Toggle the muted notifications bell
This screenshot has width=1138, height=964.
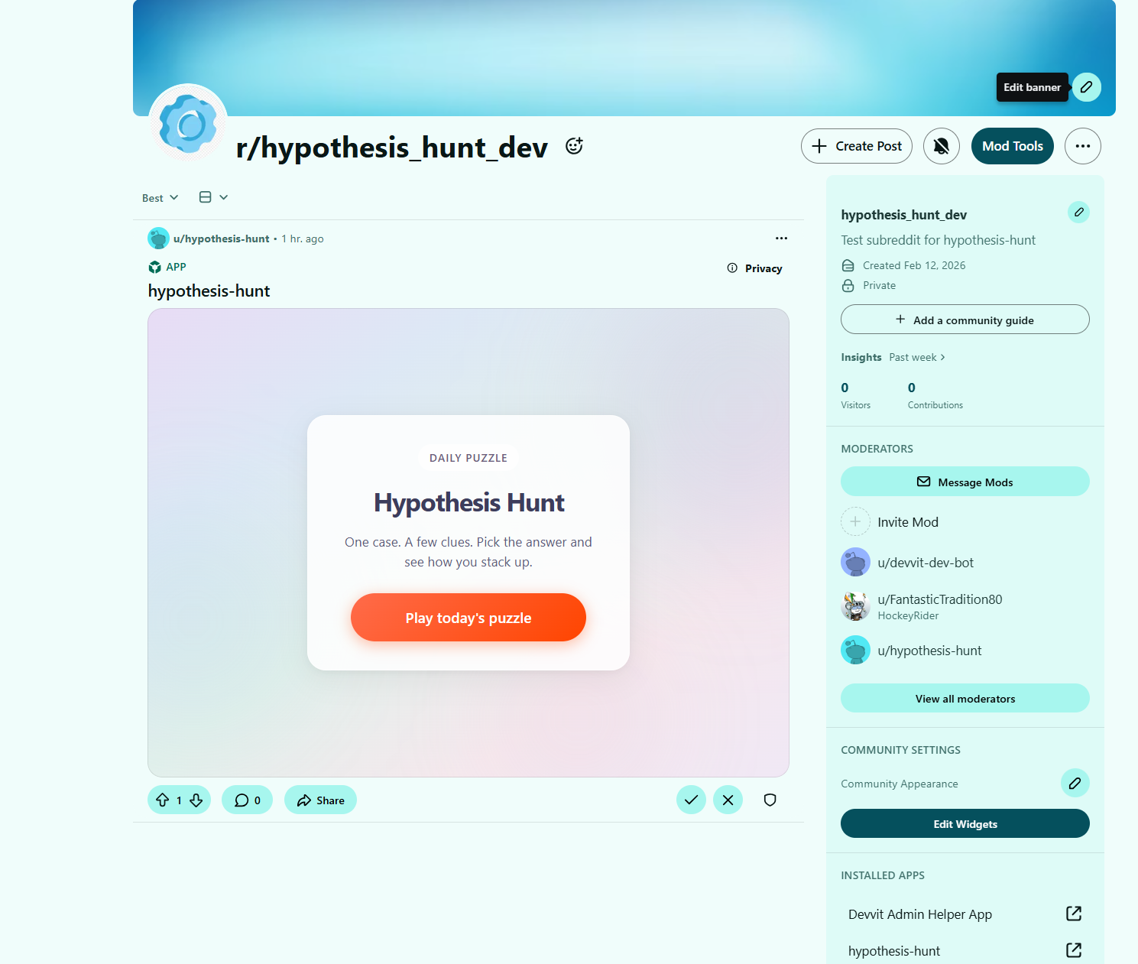pyautogui.click(x=941, y=146)
